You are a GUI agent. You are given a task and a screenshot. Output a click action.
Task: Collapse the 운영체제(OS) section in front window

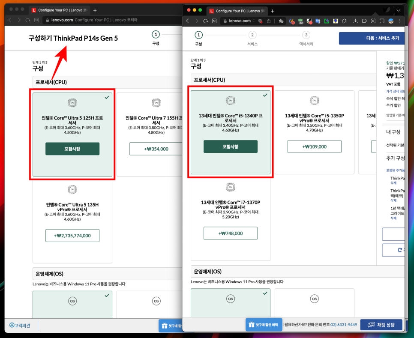297,272
